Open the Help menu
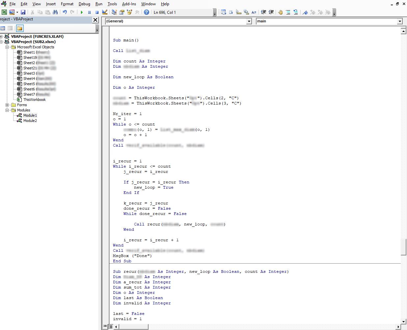The image size is (407, 330). point(165,4)
